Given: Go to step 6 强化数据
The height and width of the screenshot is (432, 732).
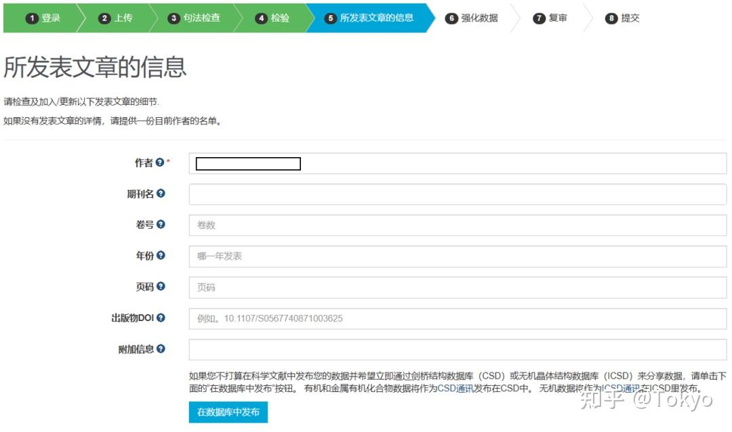Looking at the screenshot, I should [x=472, y=18].
